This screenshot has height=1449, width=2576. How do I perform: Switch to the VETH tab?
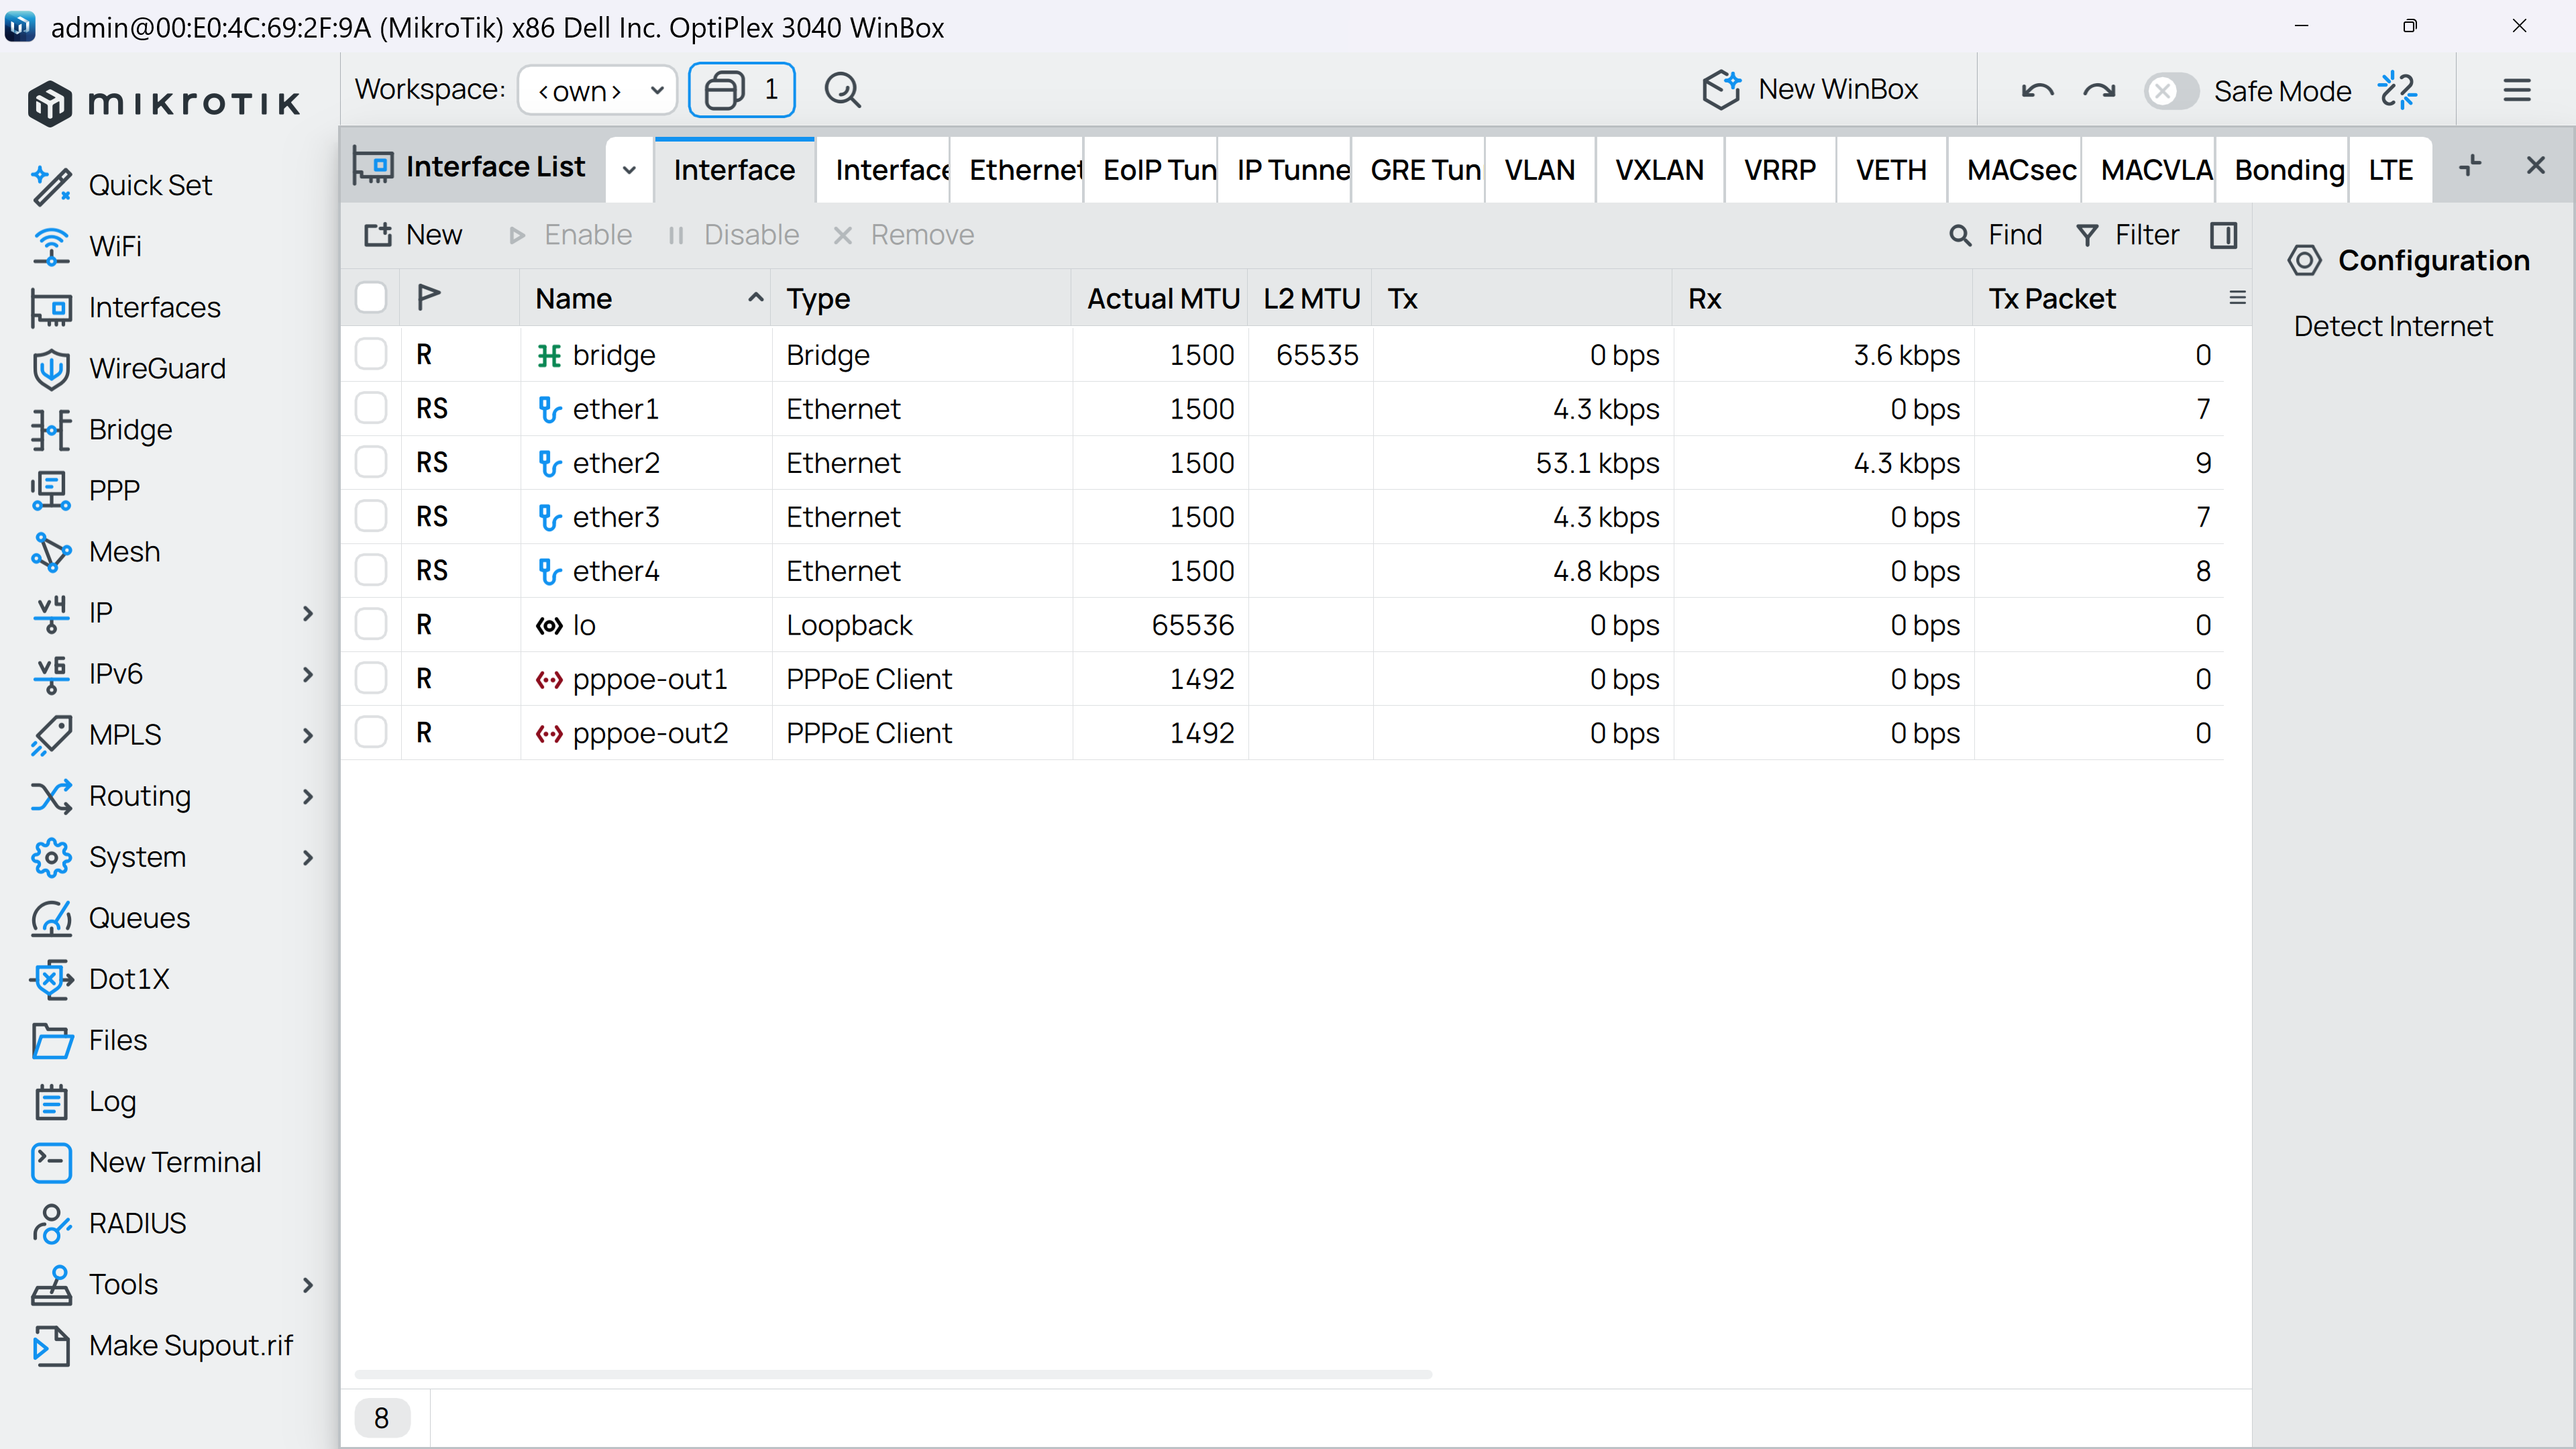click(x=1891, y=170)
